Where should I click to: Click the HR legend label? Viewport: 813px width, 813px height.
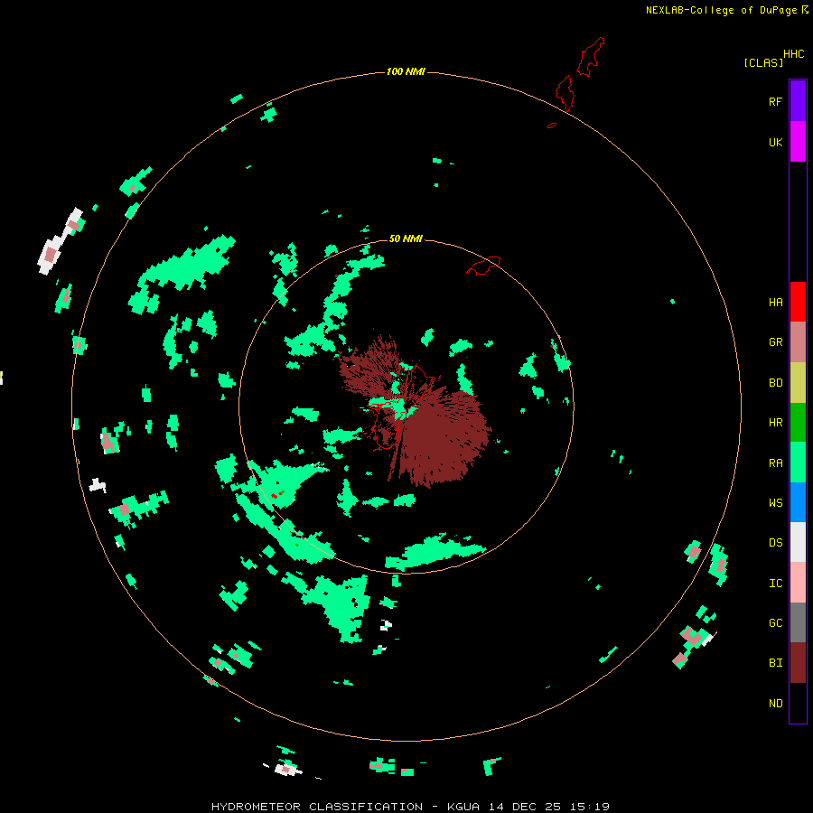(775, 423)
